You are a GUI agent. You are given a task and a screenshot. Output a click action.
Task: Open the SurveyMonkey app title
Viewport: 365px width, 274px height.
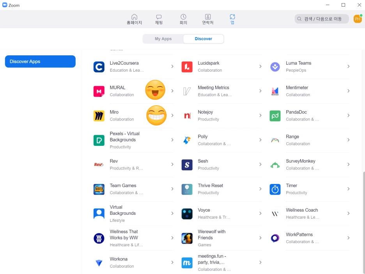point(301,161)
